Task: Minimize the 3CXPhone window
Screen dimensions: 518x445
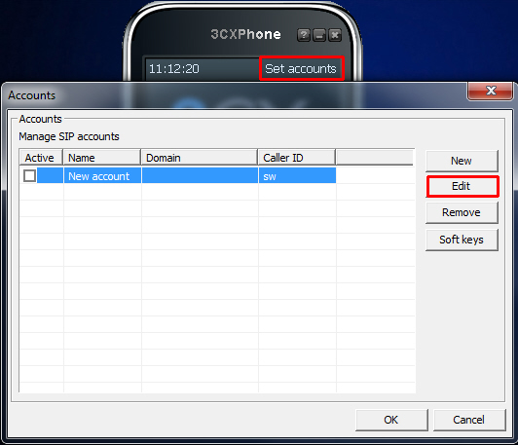Action: click(x=319, y=35)
